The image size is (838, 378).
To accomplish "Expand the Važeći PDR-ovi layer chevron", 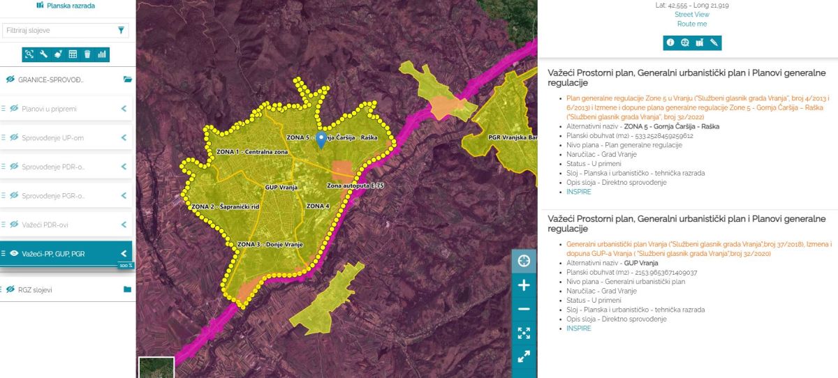I will click(x=124, y=225).
